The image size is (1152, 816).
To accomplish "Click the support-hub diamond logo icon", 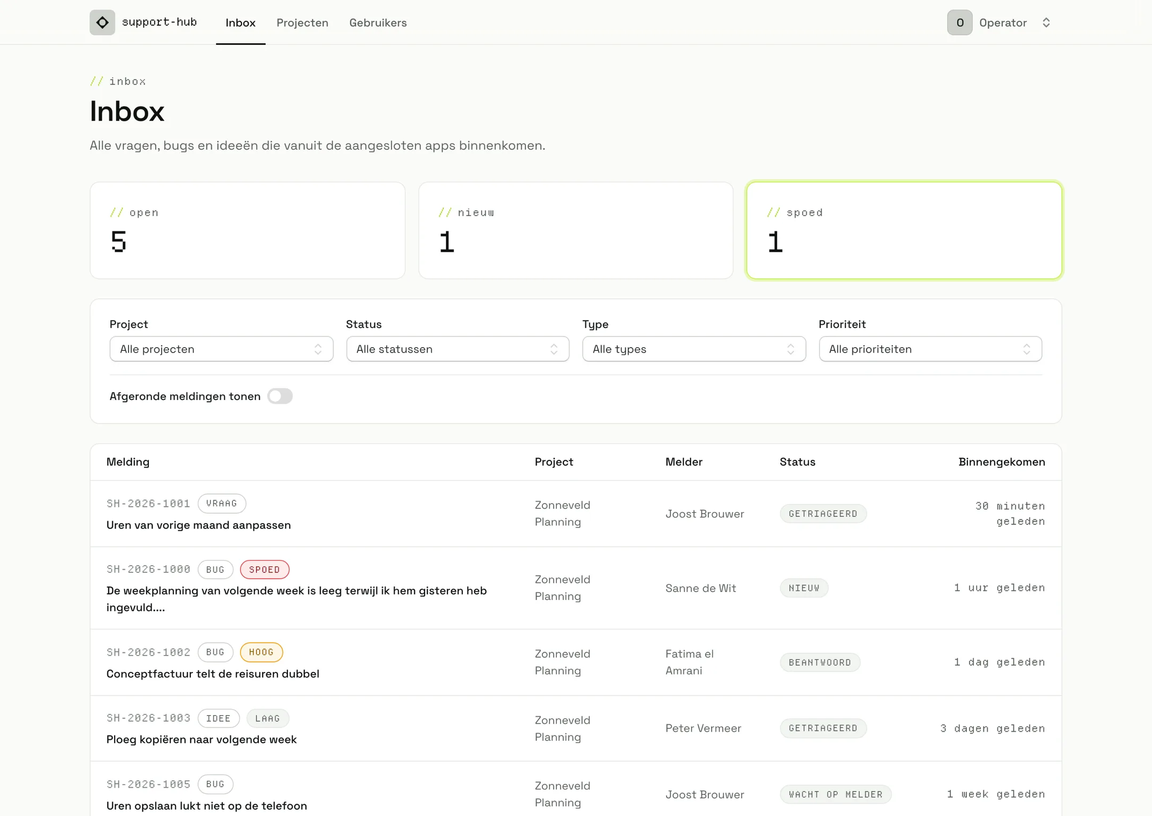I will point(102,22).
